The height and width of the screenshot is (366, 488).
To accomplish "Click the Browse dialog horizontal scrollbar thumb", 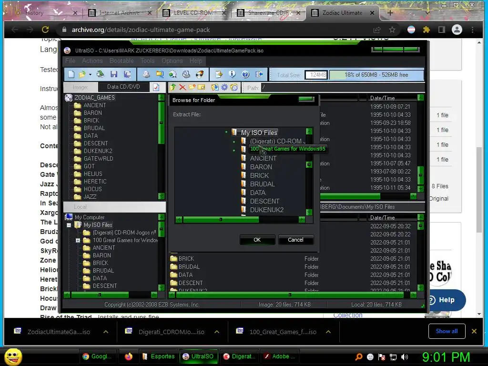I will [x=221, y=219].
